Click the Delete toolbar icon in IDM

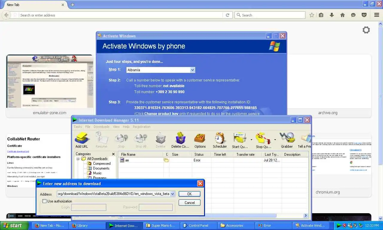[x=161, y=140]
